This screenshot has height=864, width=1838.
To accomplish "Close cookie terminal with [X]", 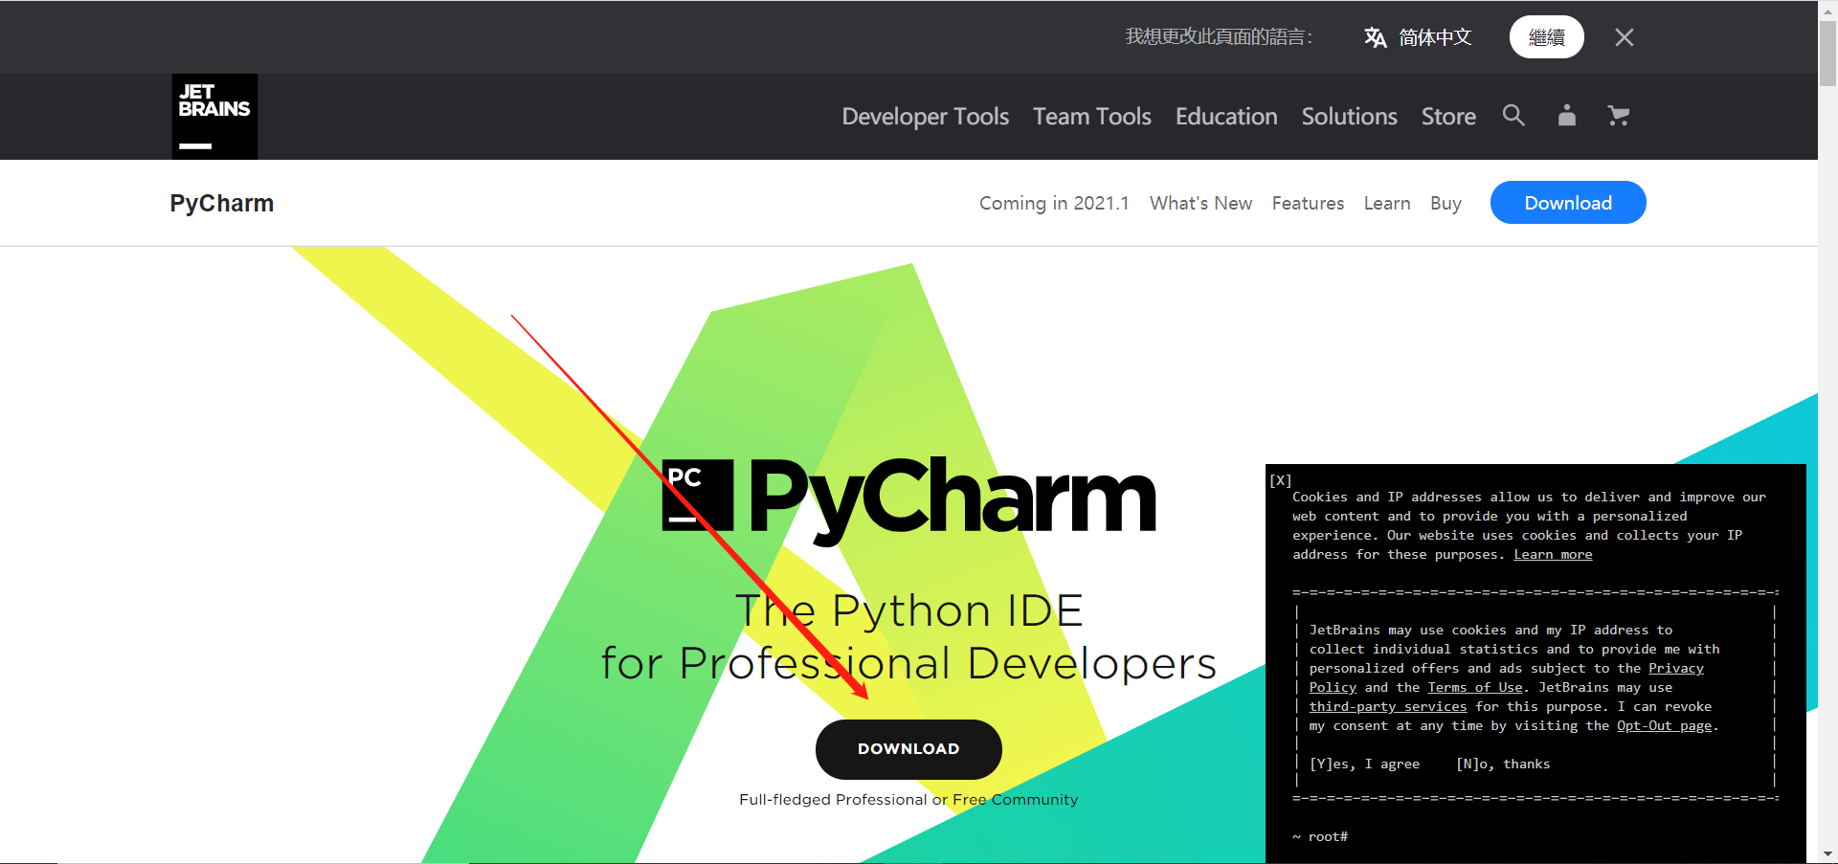I will tap(1281, 480).
